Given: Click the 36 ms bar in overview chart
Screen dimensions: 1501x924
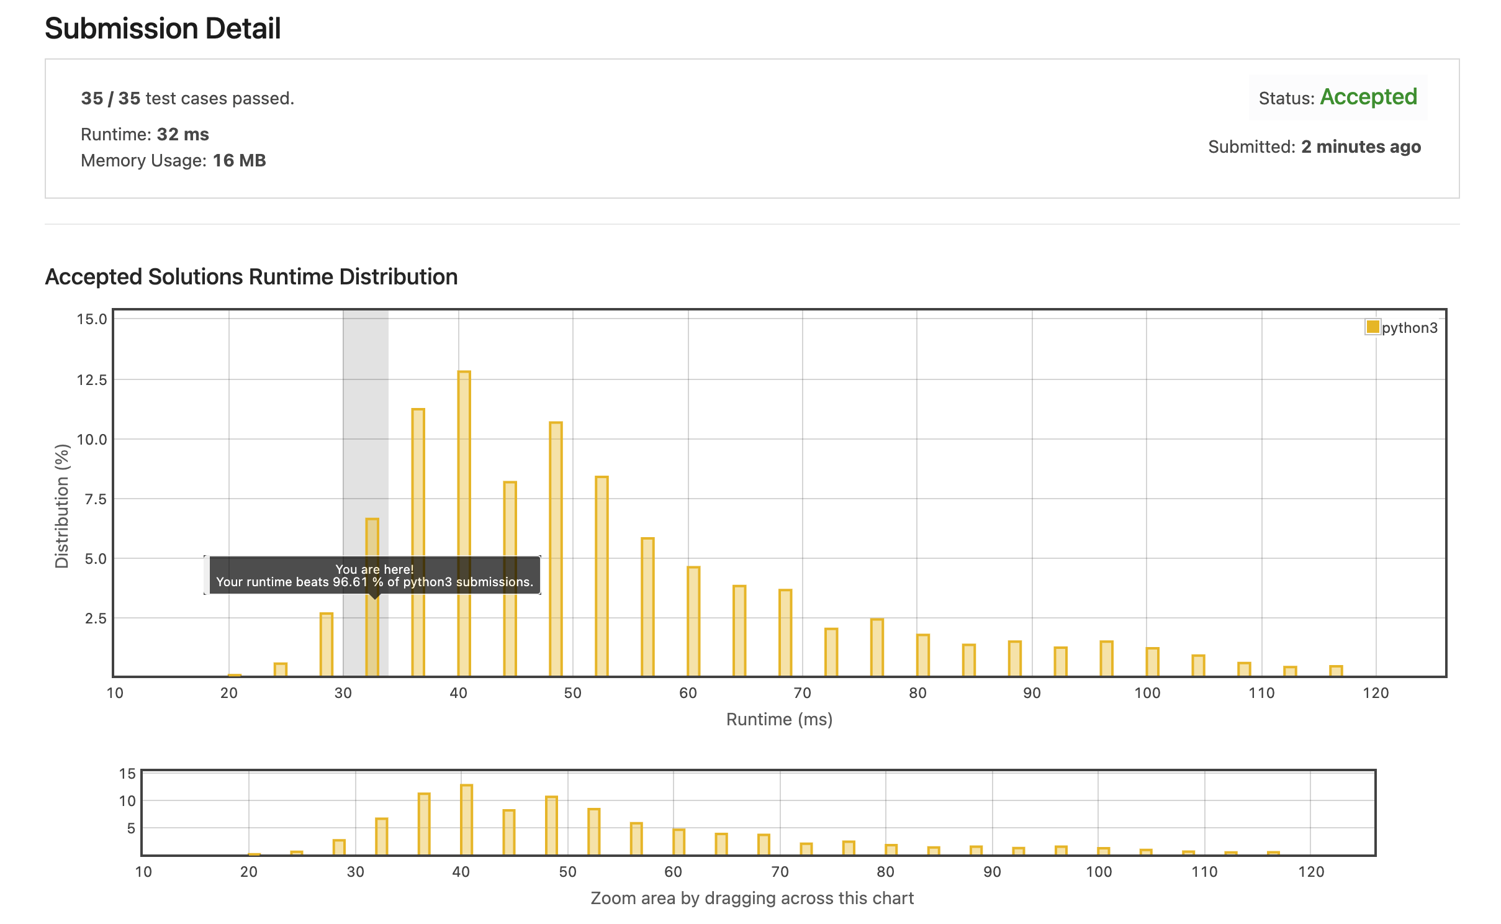Looking at the screenshot, I should (x=424, y=823).
